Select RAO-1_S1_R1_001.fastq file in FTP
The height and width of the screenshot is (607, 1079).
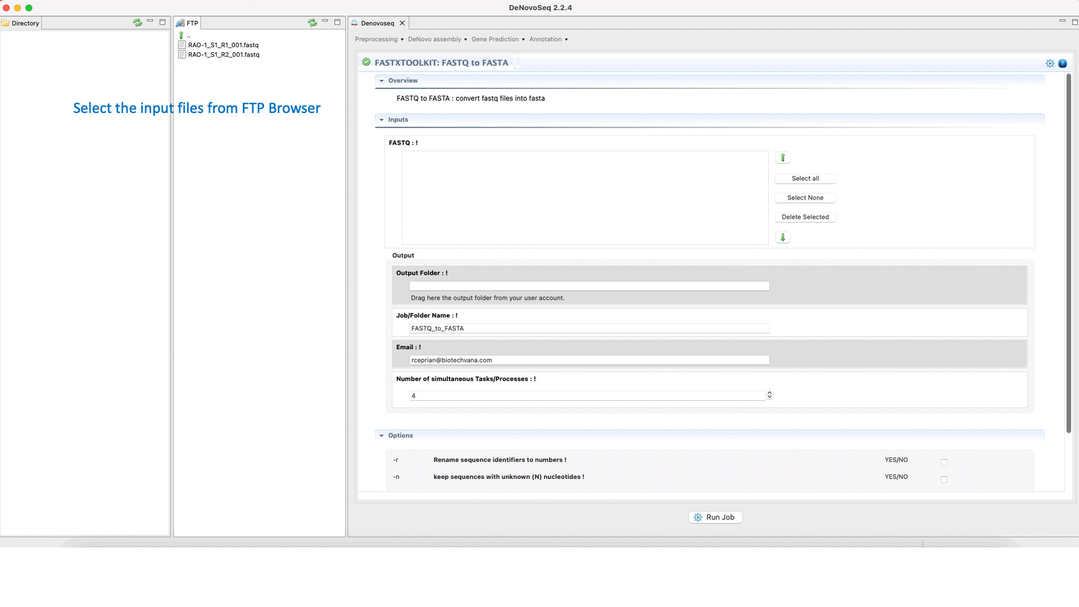[223, 45]
